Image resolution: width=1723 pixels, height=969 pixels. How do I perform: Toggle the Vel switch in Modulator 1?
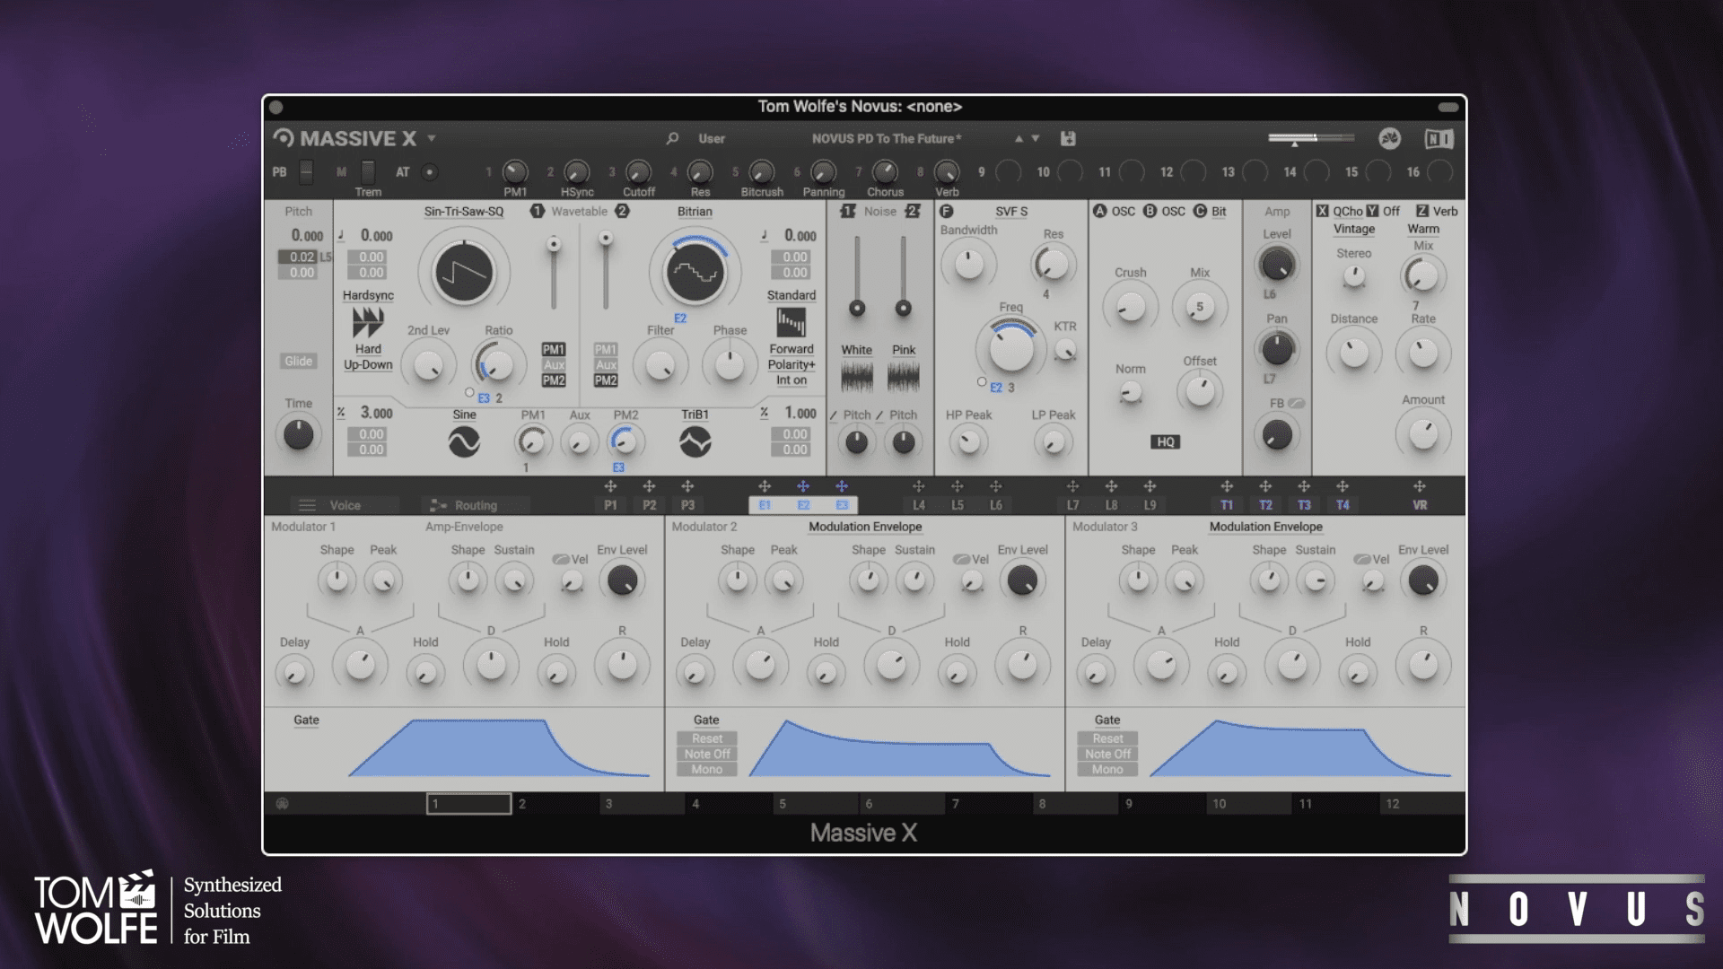tap(561, 559)
